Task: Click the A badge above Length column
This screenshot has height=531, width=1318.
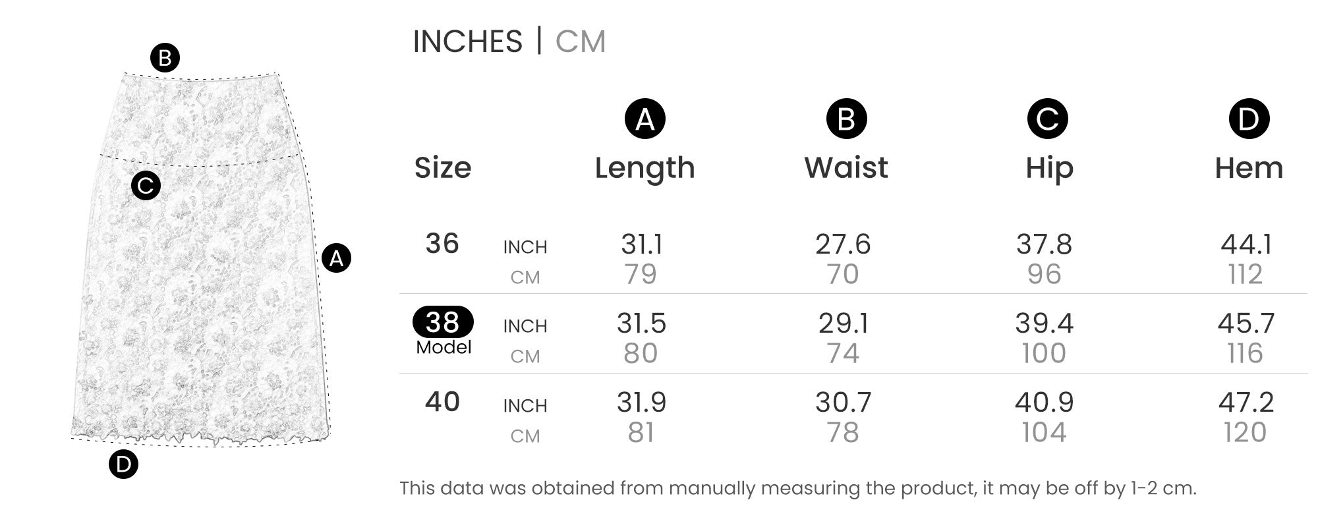Action: 645,119
